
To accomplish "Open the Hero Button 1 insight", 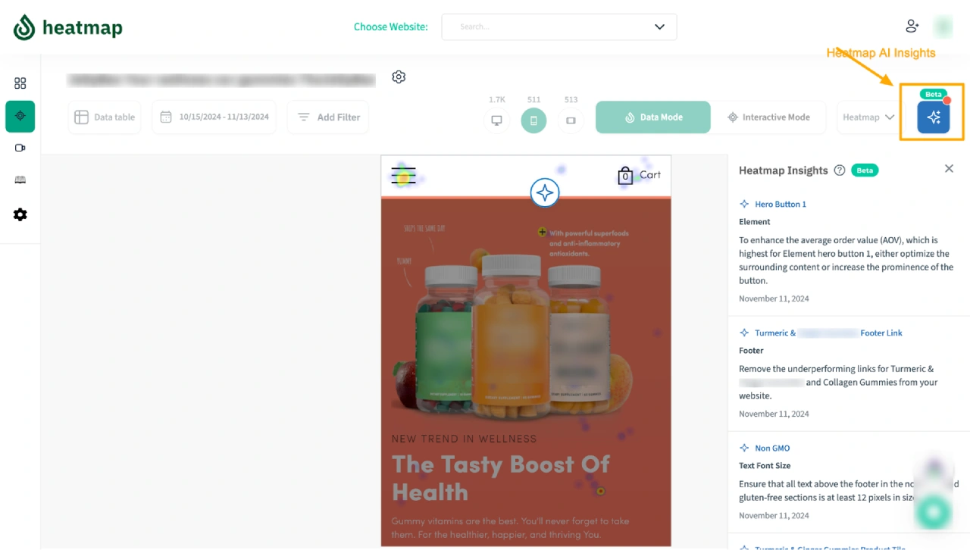I will (781, 204).
